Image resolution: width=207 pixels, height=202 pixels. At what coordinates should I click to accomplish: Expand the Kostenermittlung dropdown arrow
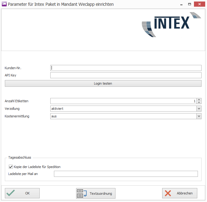[x=199, y=116]
